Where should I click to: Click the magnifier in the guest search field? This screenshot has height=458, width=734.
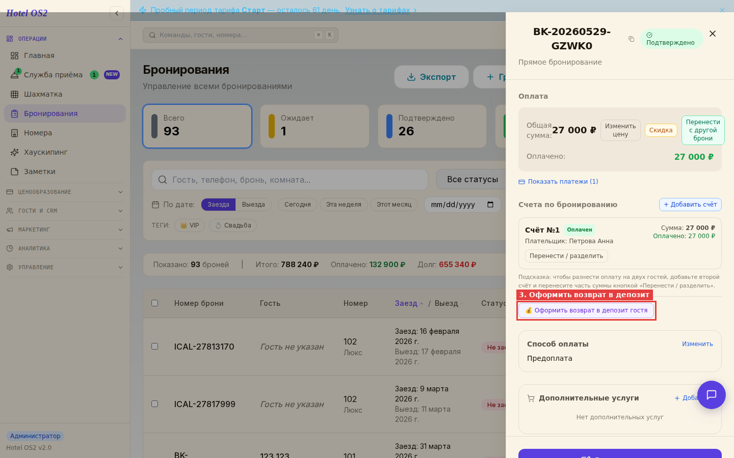coord(163,180)
